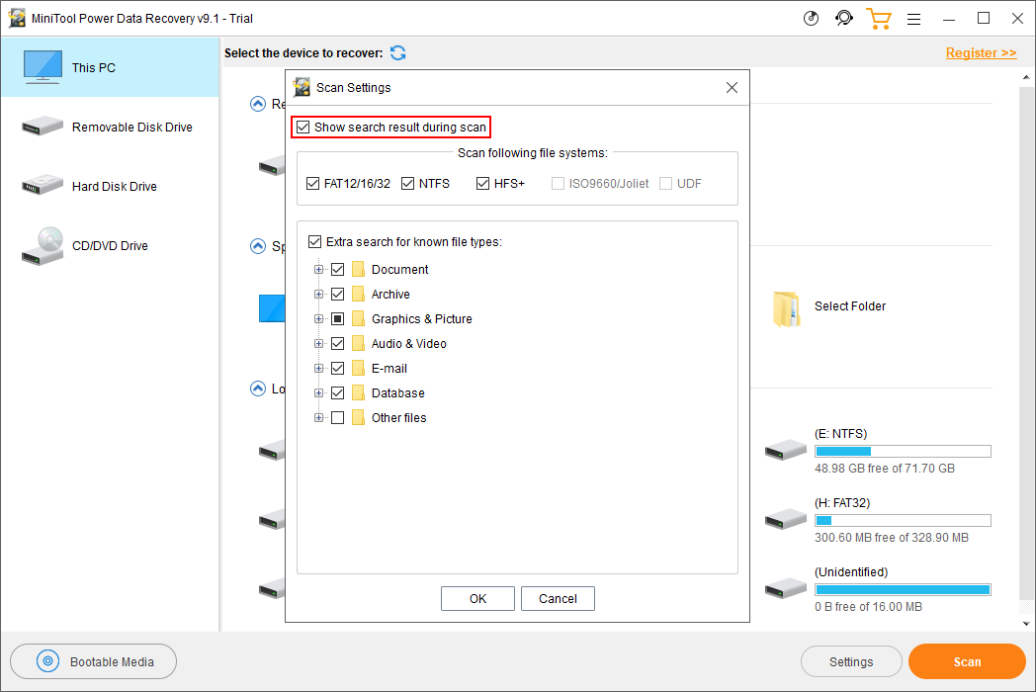Expand the Audio & Video tree node
1036x692 pixels.
[x=318, y=343]
